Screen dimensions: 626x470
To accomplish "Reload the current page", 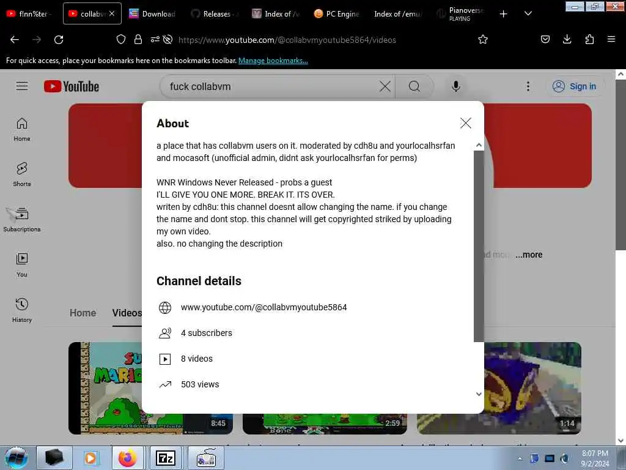I will point(59,40).
